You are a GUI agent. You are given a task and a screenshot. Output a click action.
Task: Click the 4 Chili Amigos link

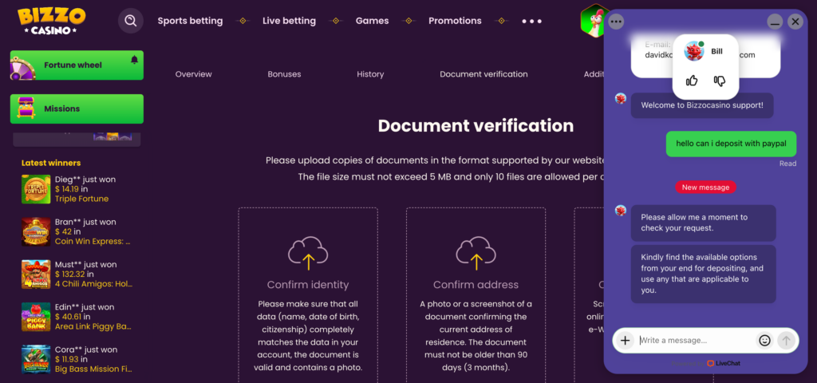coord(94,284)
